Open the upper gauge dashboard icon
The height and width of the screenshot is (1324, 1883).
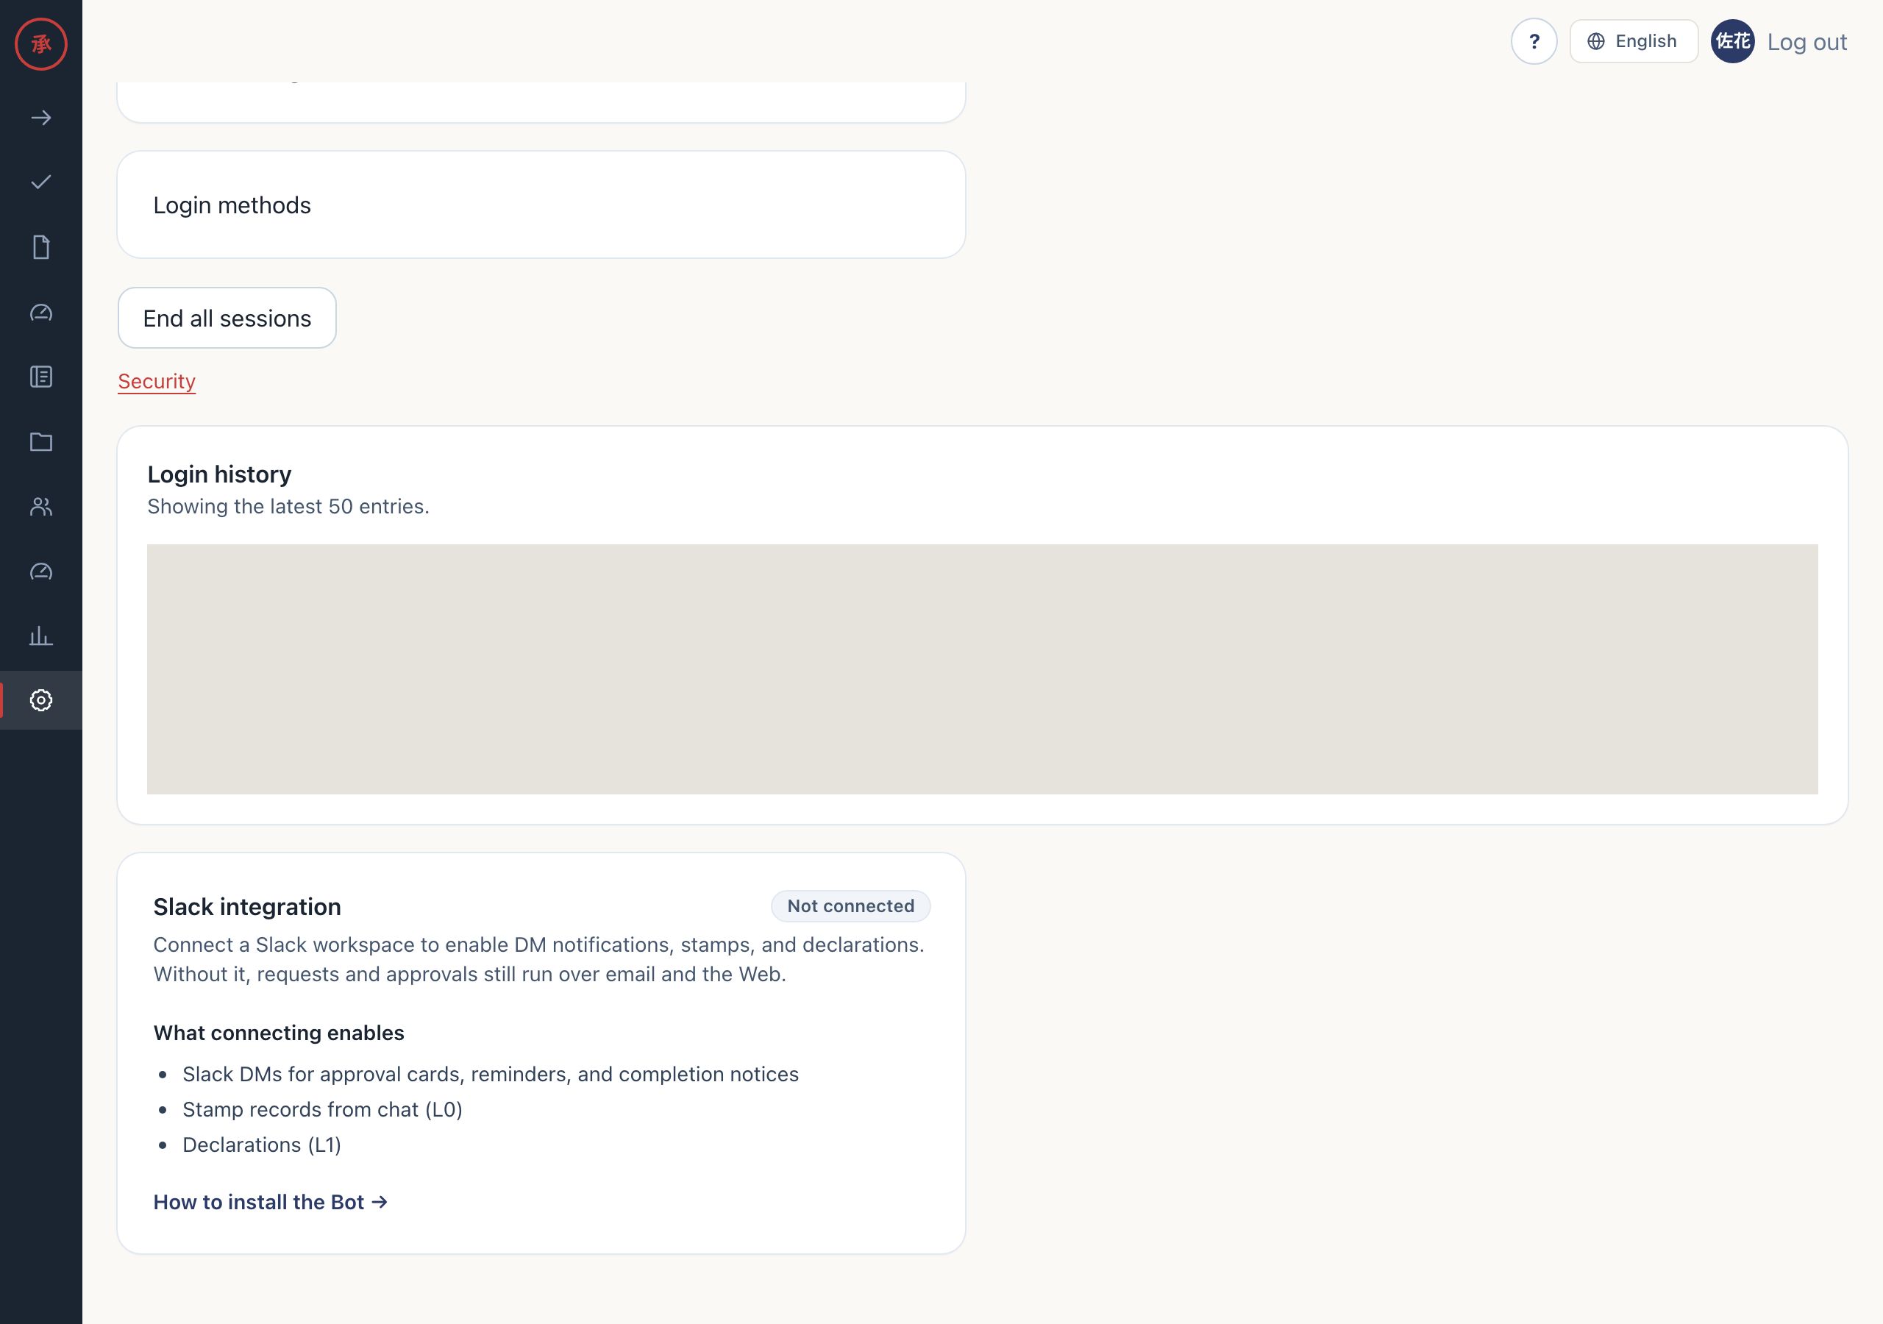pos(41,312)
